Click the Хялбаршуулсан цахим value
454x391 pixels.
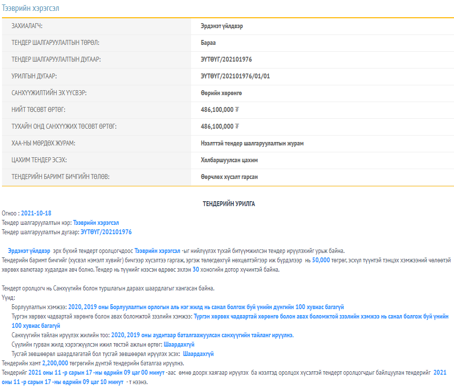click(x=229, y=160)
